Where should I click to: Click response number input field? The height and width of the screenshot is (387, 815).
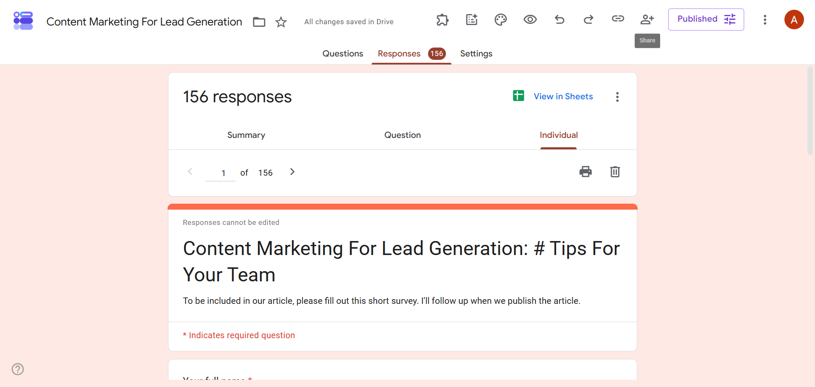(220, 173)
